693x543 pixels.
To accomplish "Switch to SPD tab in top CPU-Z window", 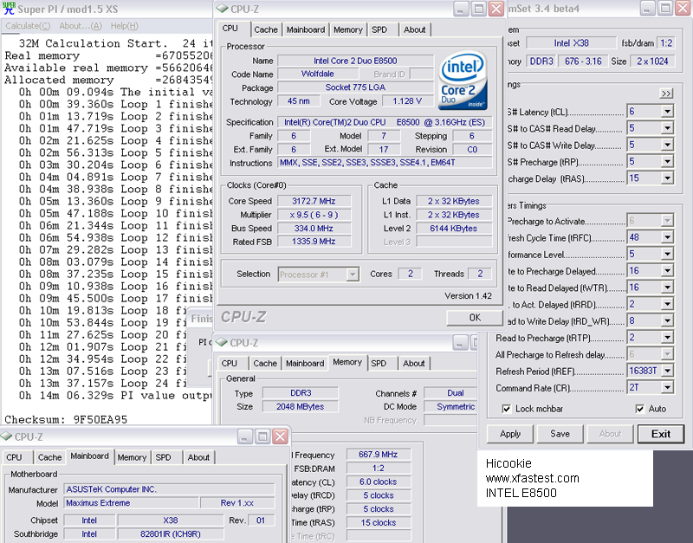I will point(379,29).
